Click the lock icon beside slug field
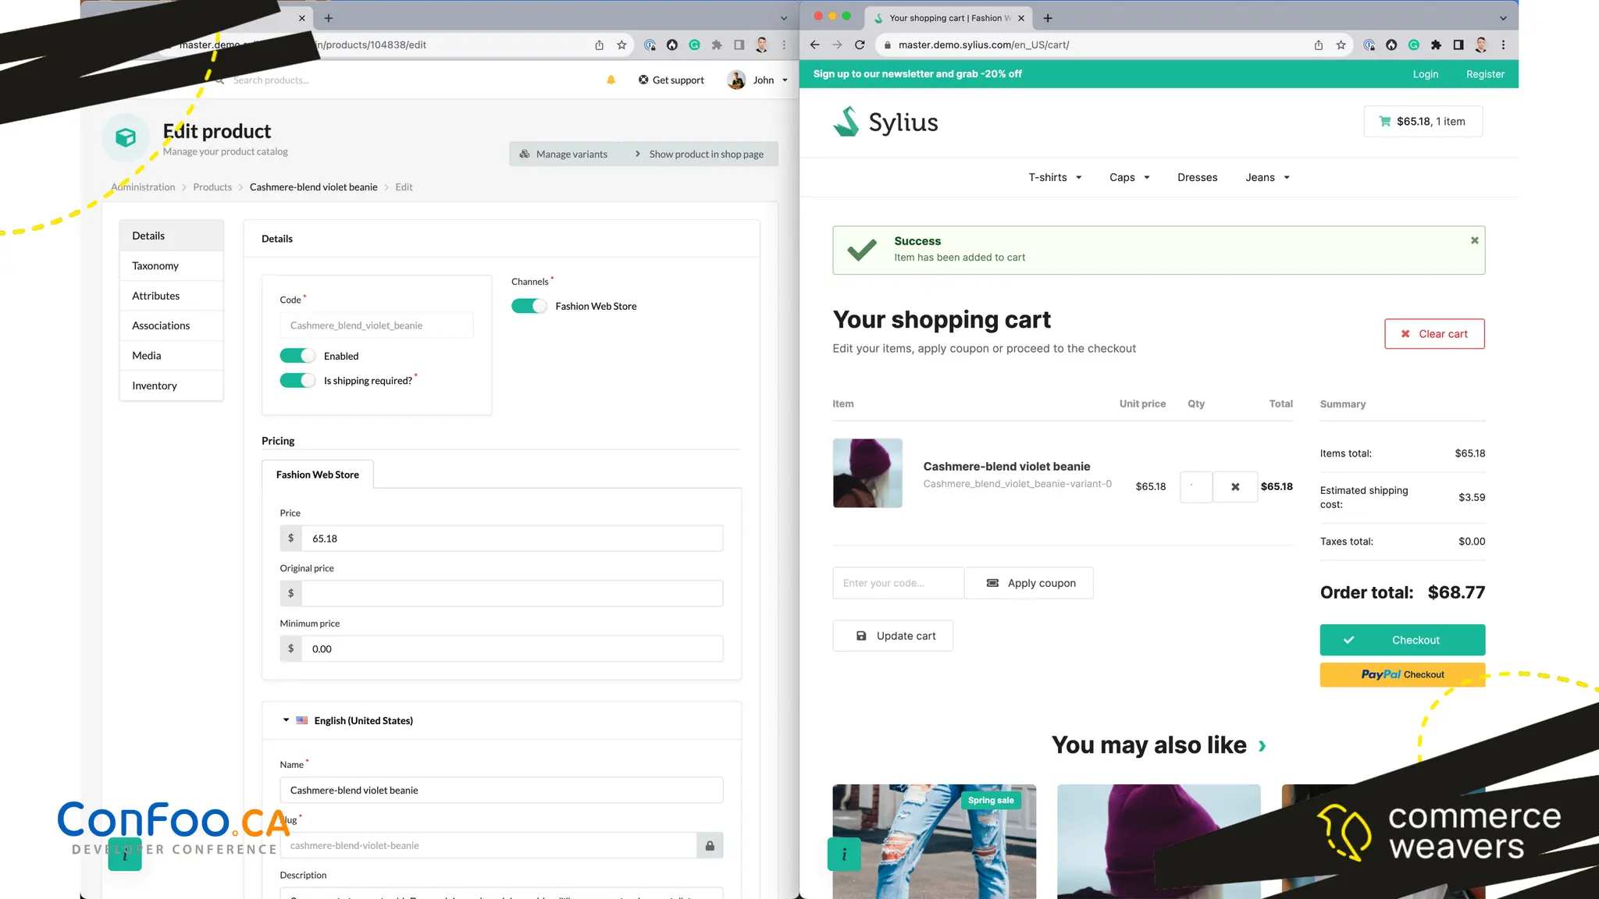Screen dimensions: 1599x899 (710, 846)
